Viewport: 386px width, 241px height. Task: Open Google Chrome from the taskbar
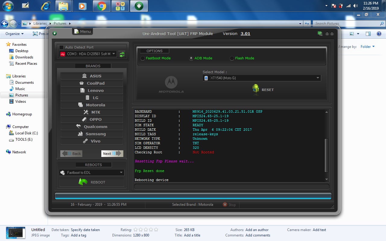[x=101, y=6]
